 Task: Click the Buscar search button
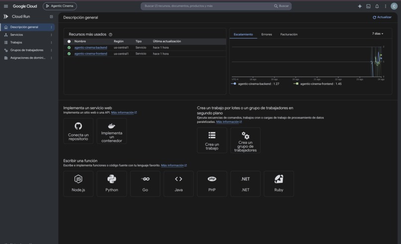281,6
